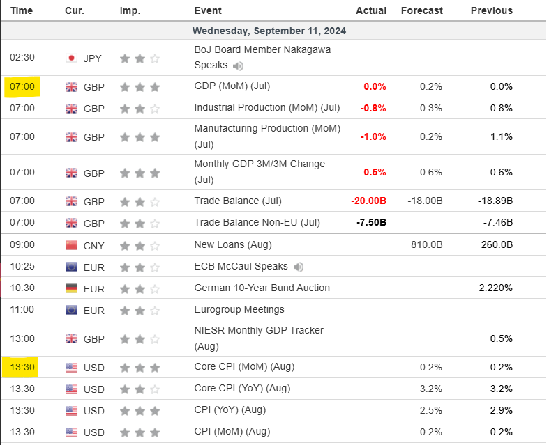This screenshot has height=445, width=549.
Task: Click the highlighted 13:30 time cell
Action: (x=22, y=367)
